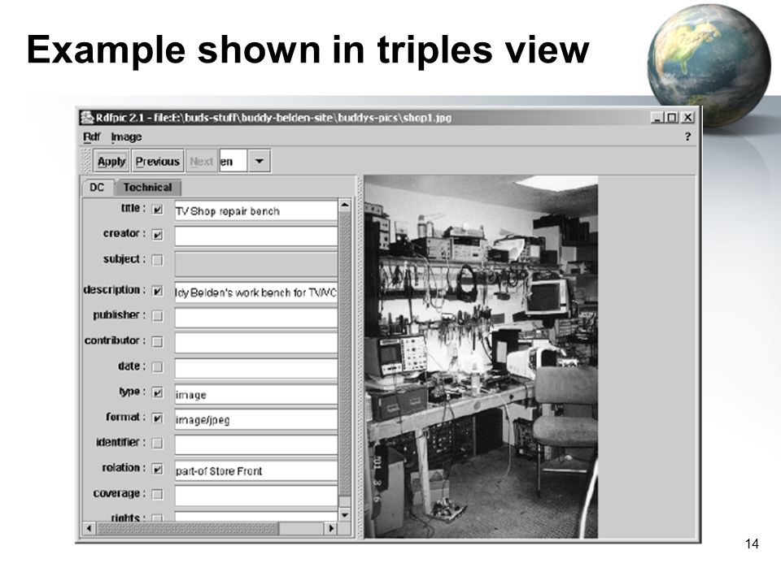781x585 pixels.
Task: Uncheck the creator checkbox
Action: (x=157, y=234)
